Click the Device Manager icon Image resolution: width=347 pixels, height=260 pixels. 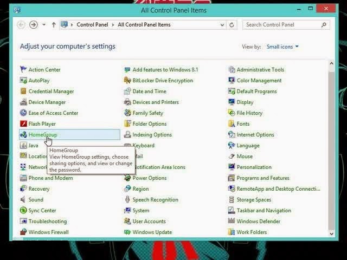[x=23, y=102]
